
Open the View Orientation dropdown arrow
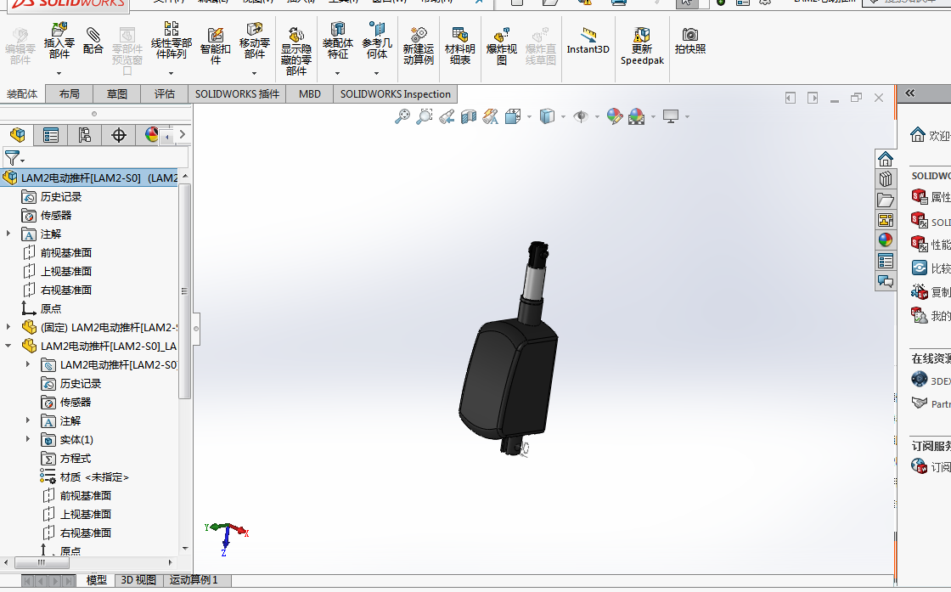coord(530,116)
